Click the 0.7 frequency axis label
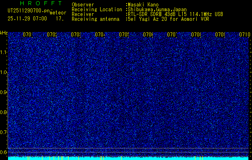This screenshot has width=252, height=160. point(4,132)
